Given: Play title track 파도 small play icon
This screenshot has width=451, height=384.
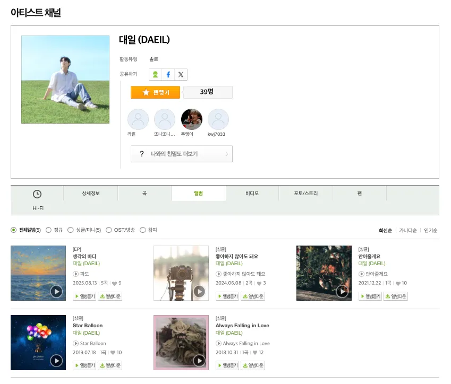Looking at the screenshot, I should point(76,274).
